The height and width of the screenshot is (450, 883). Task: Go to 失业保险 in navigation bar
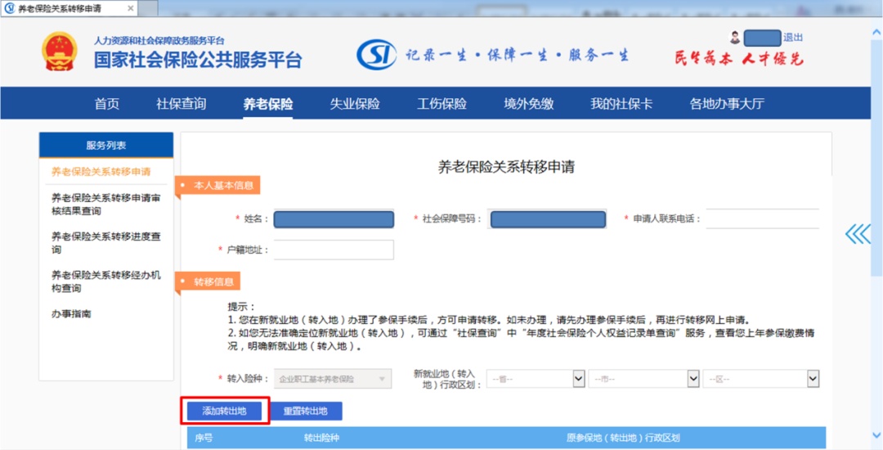click(355, 104)
